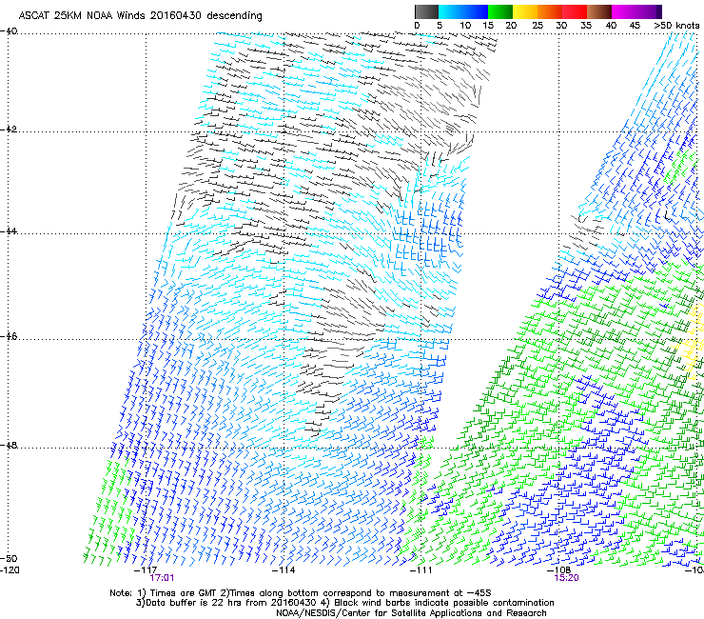Click the '-48' latitude axis label
This screenshot has width=704, height=619.
(9, 445)
